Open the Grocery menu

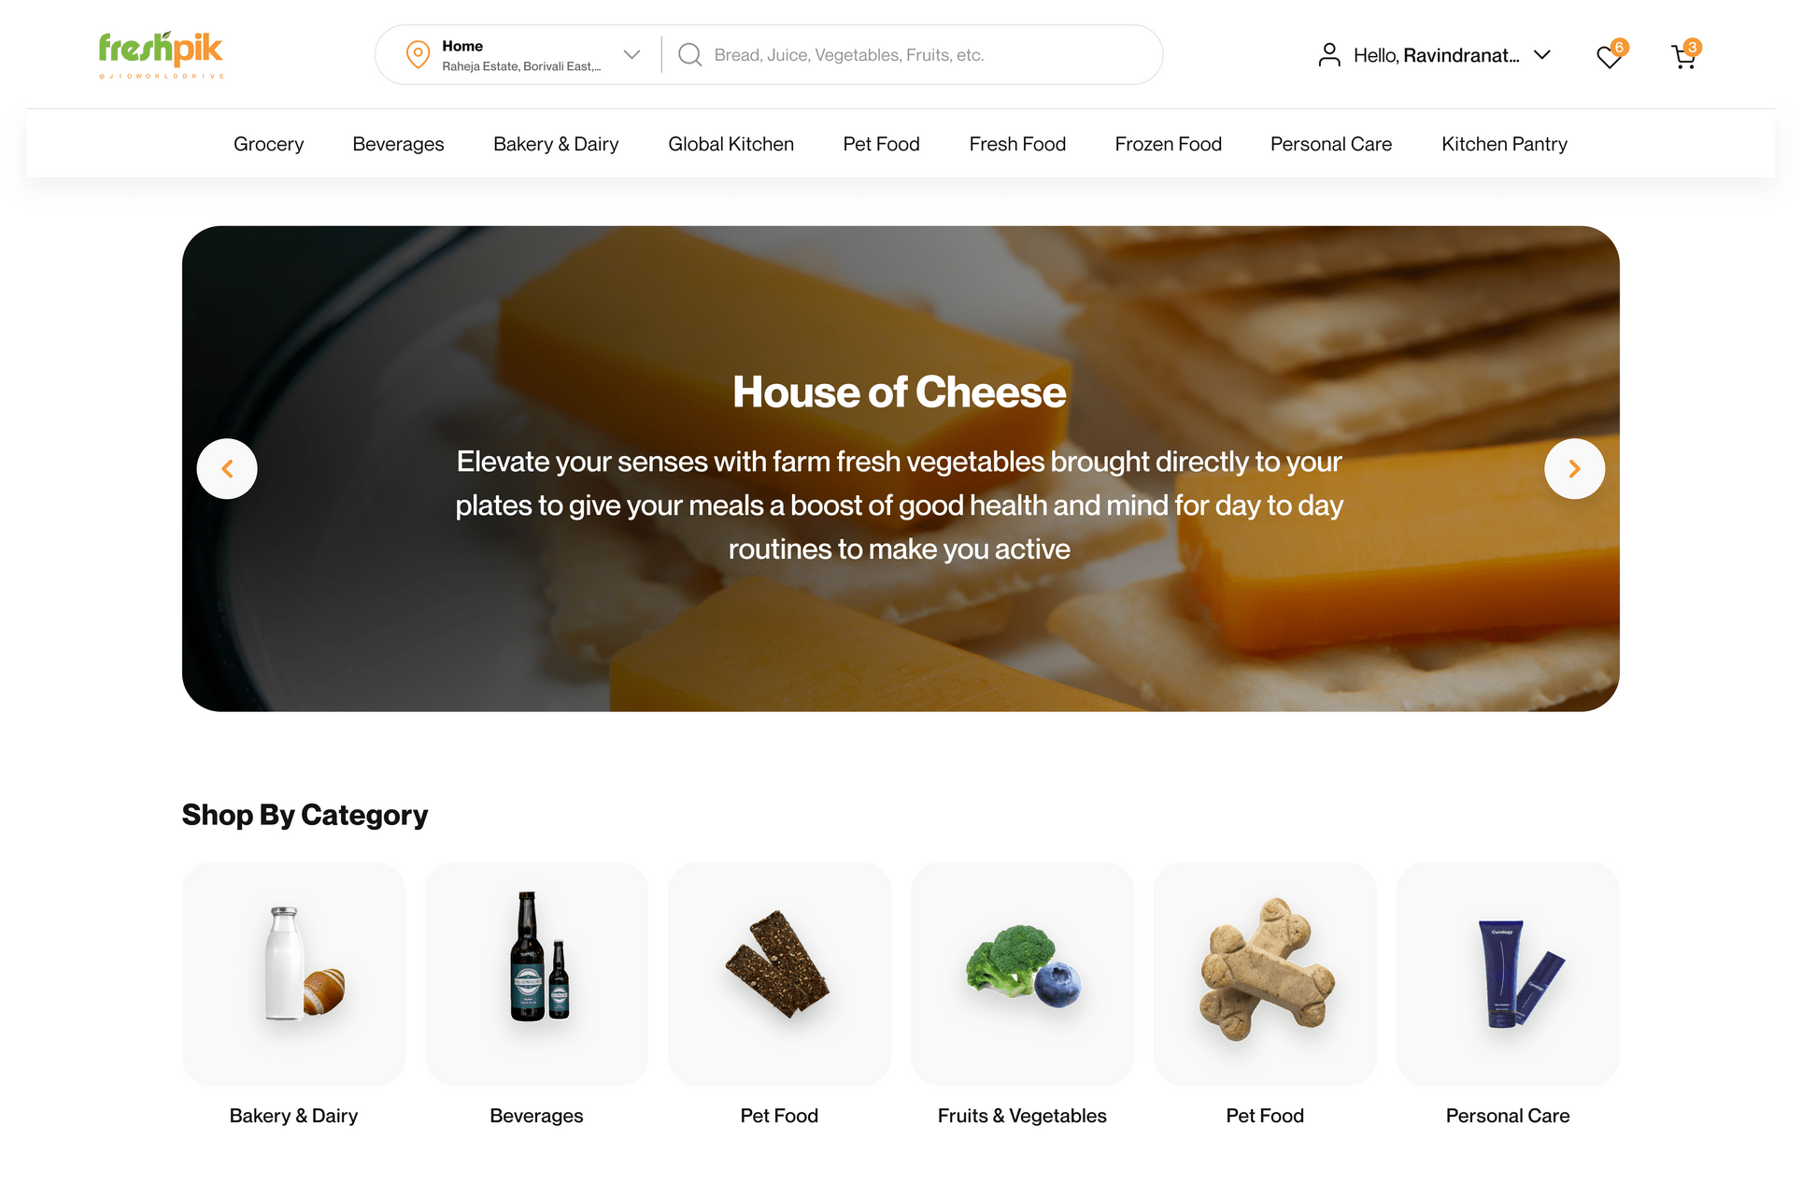click(268, 144)
